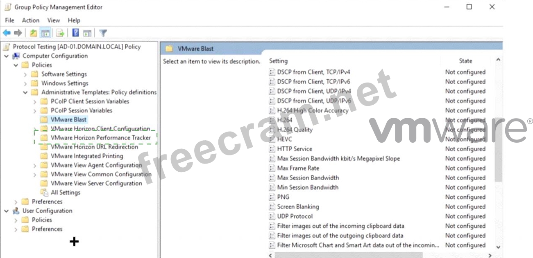This screenshot has height=258, width=533.
Task: Click the All Settings icon in tree
Action: (44, 192)
